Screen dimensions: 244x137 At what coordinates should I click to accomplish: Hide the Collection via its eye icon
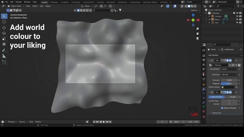coord(237,13)
